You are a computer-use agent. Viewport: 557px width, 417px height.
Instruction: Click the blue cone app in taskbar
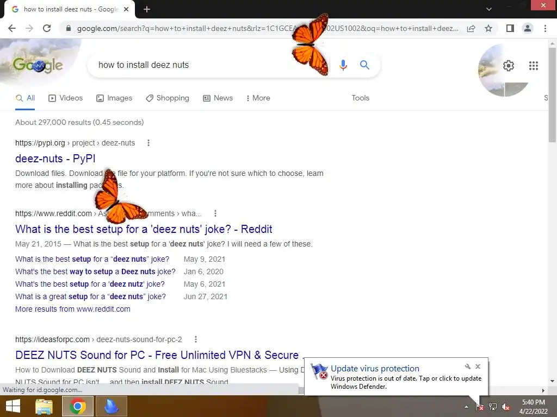pyautogui.click(x=111, y=406)
